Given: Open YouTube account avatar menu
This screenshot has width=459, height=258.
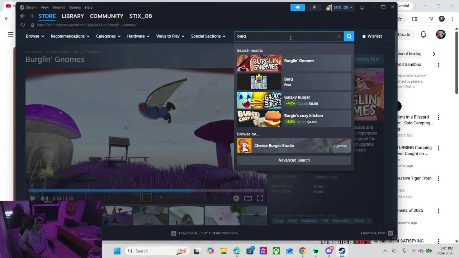Looking at the screenshot, I should pos(441,34).
